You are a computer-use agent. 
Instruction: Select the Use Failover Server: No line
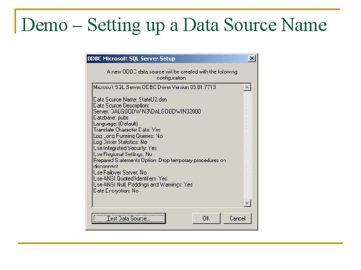[x=120, y=172]
